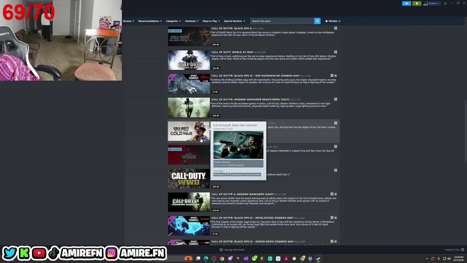Click the AmireFn profile avatar

[425, 3]
